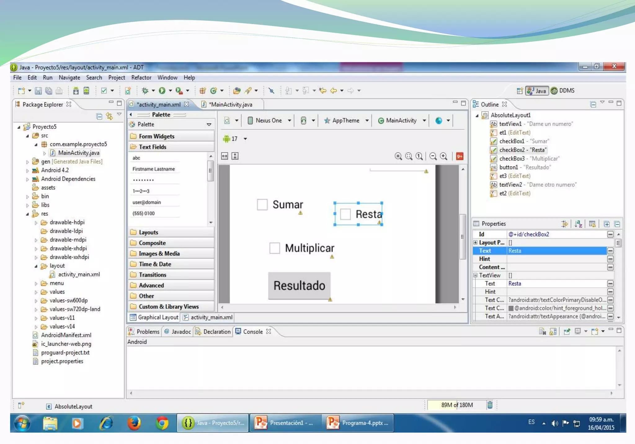The height and width of the screenshot is (444, 635).
Task: Check the Sumar checkbox in the layout
Action: tap(262, 205)
